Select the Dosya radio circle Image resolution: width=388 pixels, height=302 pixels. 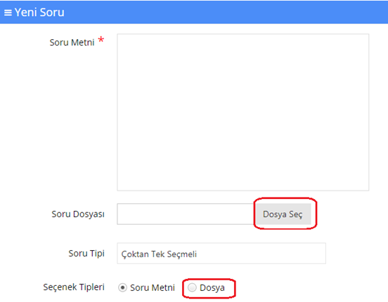tap(192, 287)
